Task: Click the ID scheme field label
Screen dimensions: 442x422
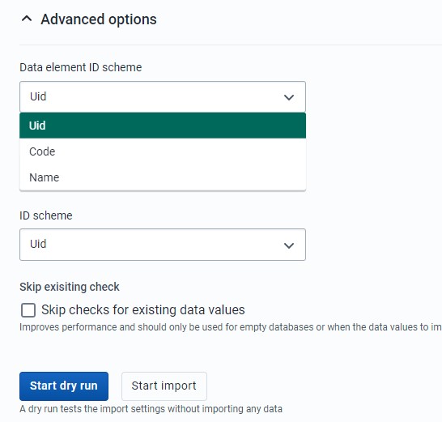Action: pyautogui.click(x=46, y=215)
